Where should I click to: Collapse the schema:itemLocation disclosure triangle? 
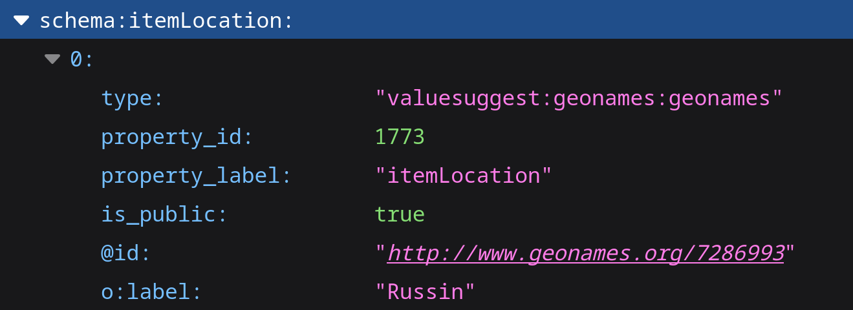[x=21, y=21]
